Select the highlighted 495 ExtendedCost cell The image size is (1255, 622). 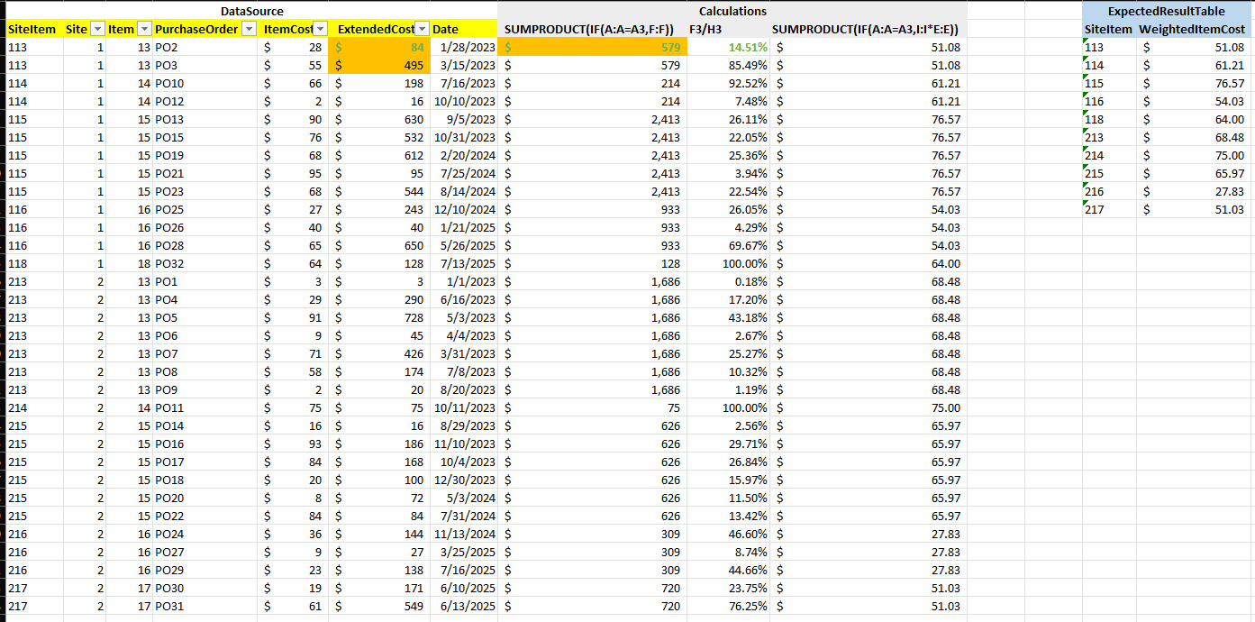(x=379, y=65)
